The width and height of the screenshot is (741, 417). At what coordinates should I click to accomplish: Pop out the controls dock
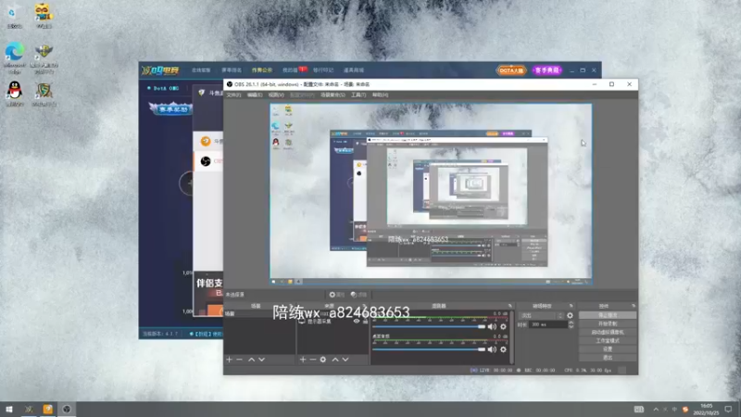pos(634,306)
